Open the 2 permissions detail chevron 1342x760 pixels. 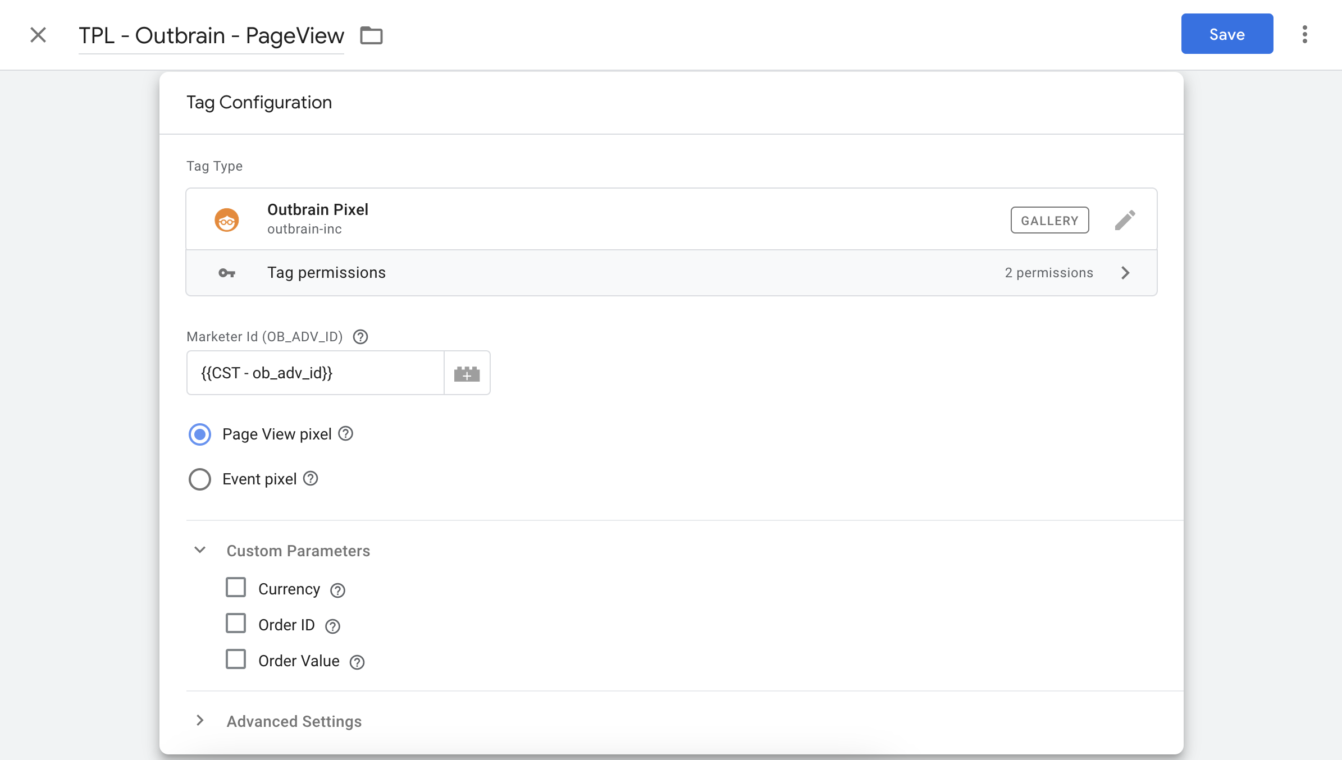click(1125, 273)
